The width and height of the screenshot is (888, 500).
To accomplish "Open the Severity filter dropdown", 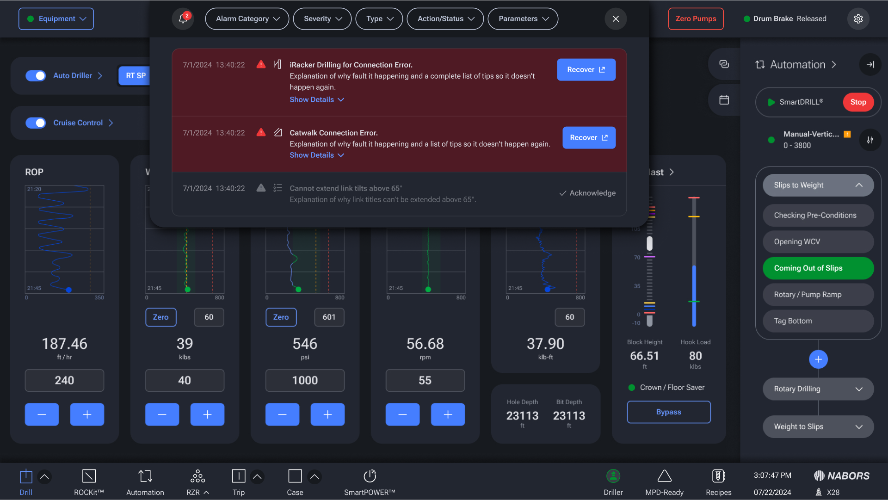I will point(322,19).
